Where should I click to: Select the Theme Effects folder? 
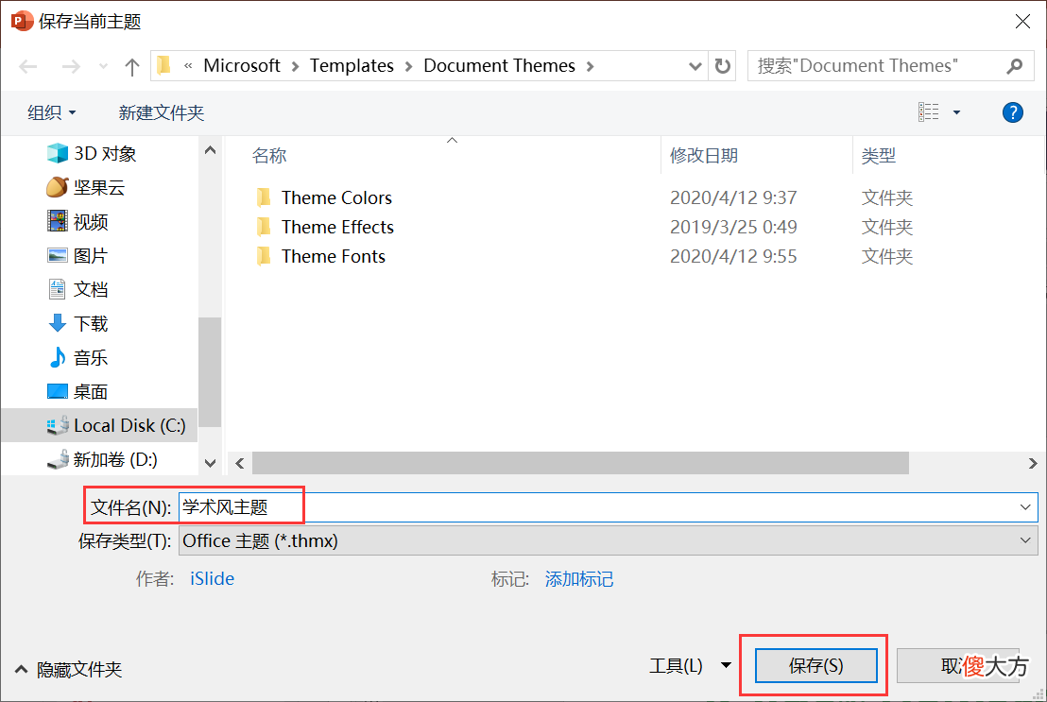(x=337, y=227)
